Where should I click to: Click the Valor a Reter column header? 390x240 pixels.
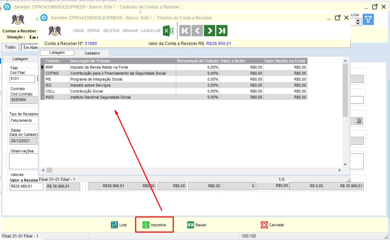241,61
